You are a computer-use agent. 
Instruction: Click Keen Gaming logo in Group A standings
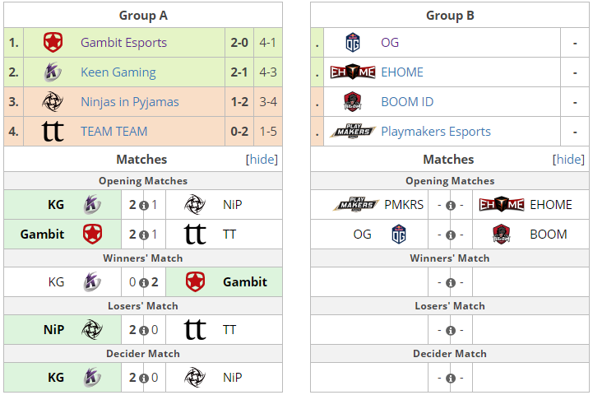click(53, 72)
